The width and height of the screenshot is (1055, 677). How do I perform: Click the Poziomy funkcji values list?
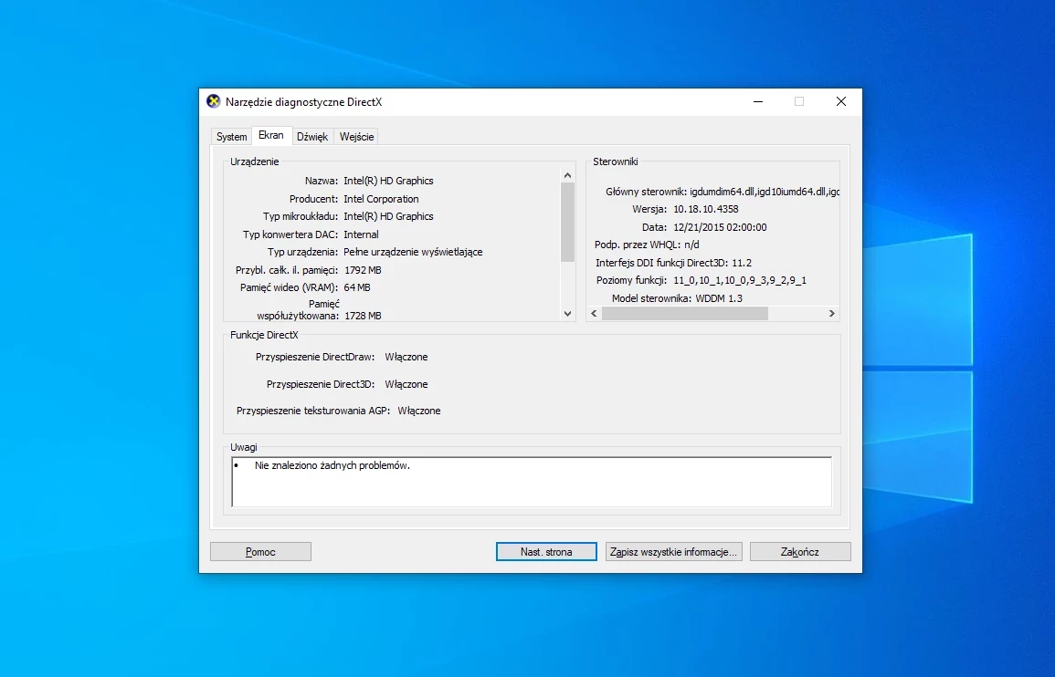(740, 280)
